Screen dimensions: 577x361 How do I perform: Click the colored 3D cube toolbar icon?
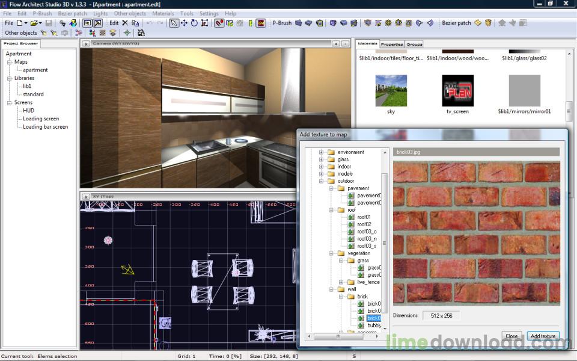73,23
